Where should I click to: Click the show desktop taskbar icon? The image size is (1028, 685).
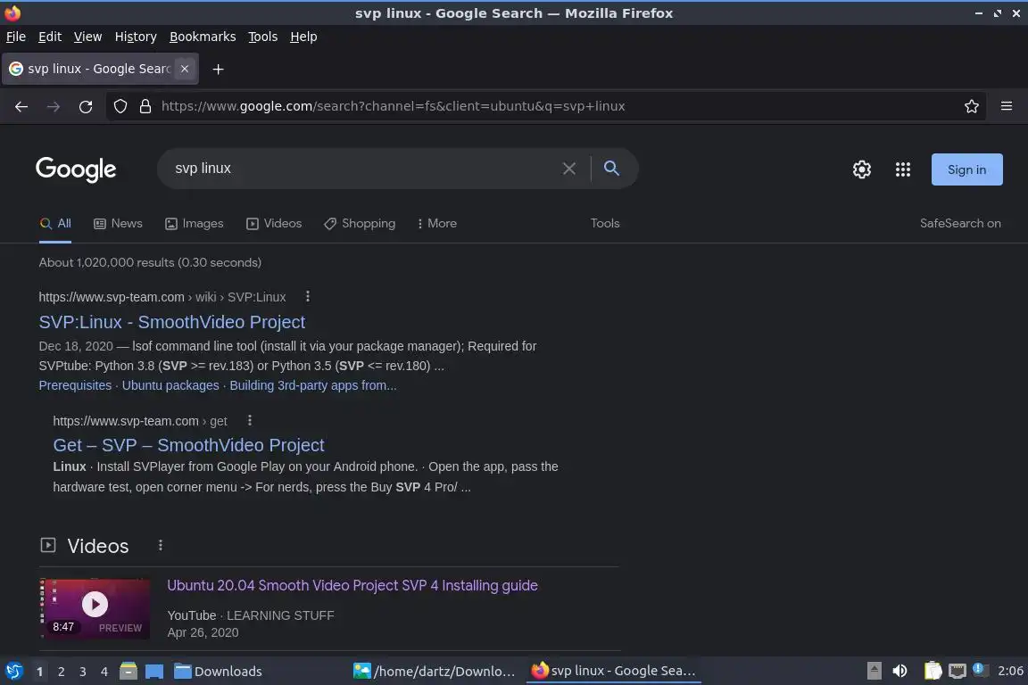154,672
